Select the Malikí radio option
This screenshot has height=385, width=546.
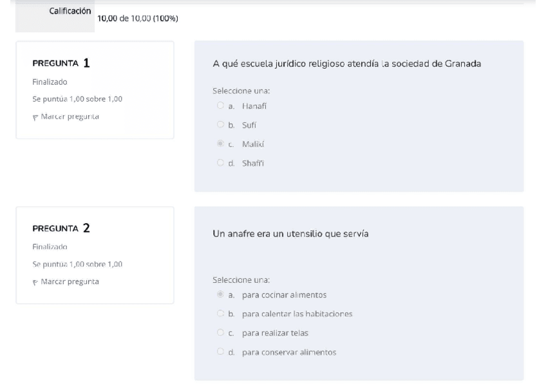click(221, 144)
